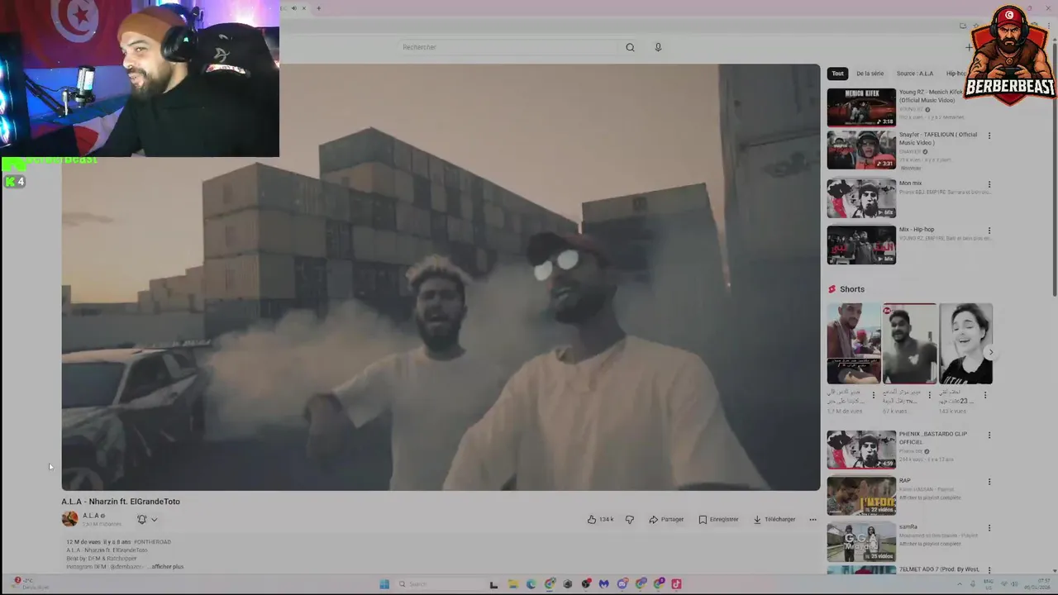The image size is (1058, 595).
Task: Click the Shorts section logo icon
Action: [832, 289]
